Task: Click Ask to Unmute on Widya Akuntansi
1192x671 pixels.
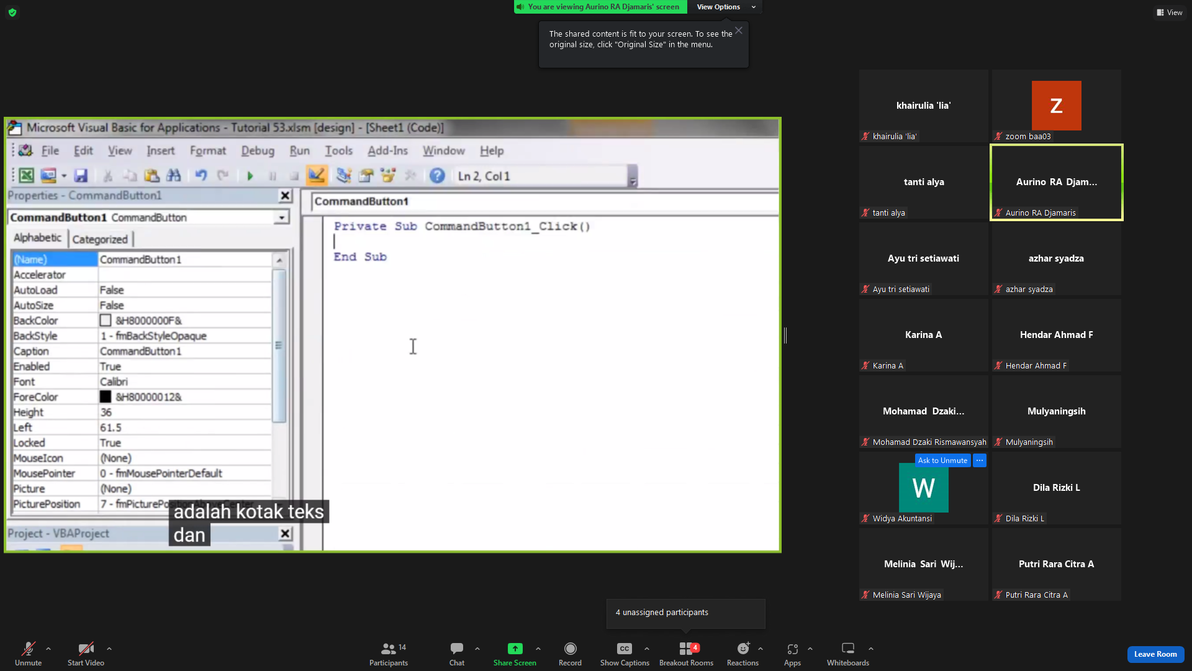Action: tap(942, 460)
